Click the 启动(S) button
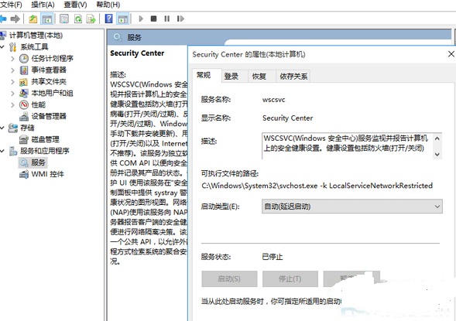Image resolution: width=456 pixels, height=321 pixels. pyautogui.click(x=229, y=279)
